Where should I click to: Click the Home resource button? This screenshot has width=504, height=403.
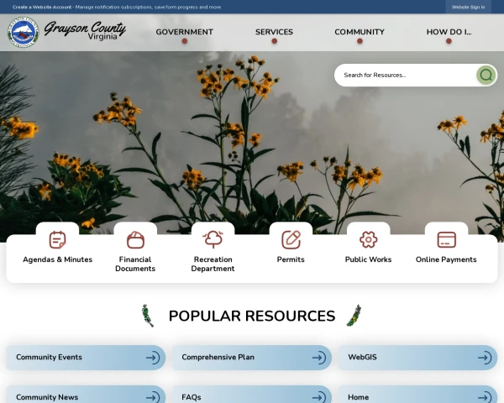click(x=417, y=395)
